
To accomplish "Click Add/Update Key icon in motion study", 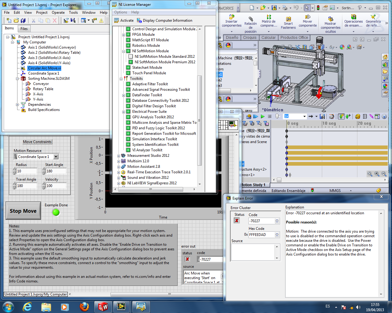I will [x=348, y=116].
